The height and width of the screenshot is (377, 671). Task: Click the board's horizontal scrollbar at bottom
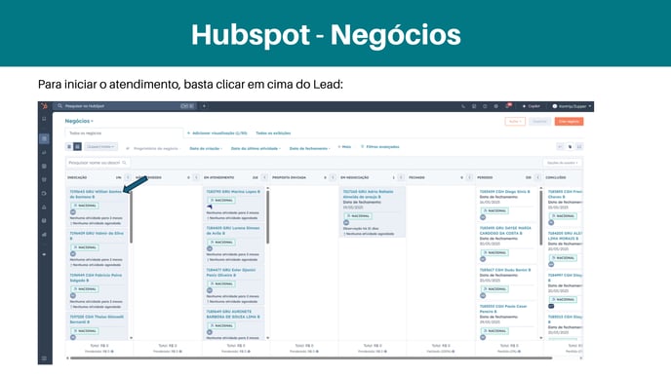(x=311, y=358)
